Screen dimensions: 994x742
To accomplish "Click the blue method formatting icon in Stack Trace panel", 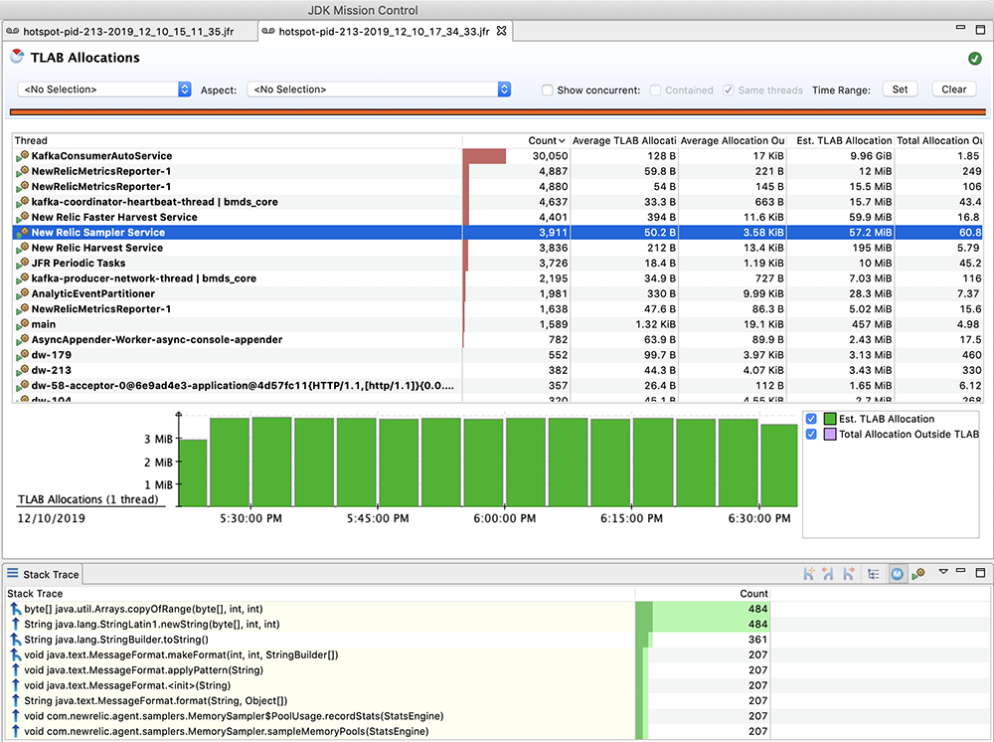I will click(898, 573).
